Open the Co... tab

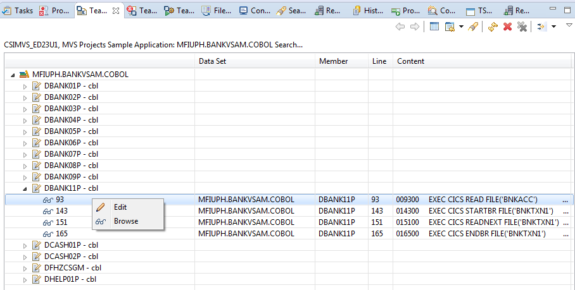click(441, 11)
